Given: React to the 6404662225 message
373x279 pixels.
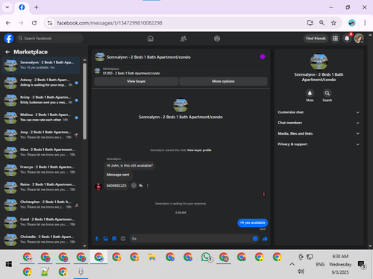Looking at the screenshot, I should pos(134,185).
